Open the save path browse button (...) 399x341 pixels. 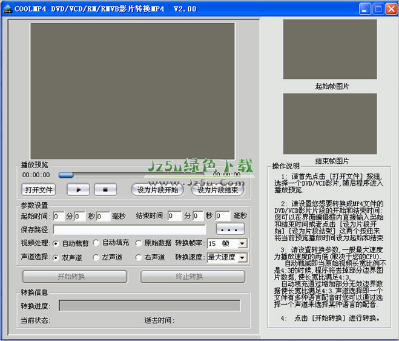click(x=230, y=229)
